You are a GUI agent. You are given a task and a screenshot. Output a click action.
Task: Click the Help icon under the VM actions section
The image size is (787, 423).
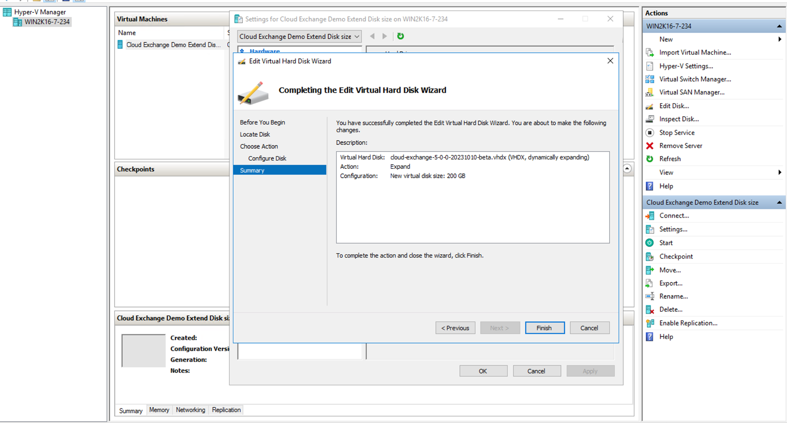(650, 337)
